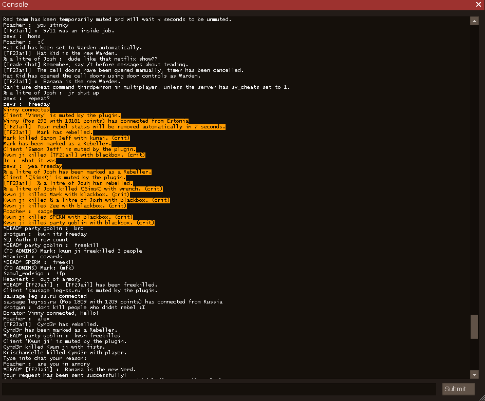Click the console scrollbar thumb

pos(474,327)
